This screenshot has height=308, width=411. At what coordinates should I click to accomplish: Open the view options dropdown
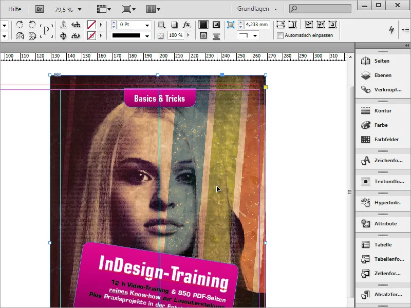(104, 9)
